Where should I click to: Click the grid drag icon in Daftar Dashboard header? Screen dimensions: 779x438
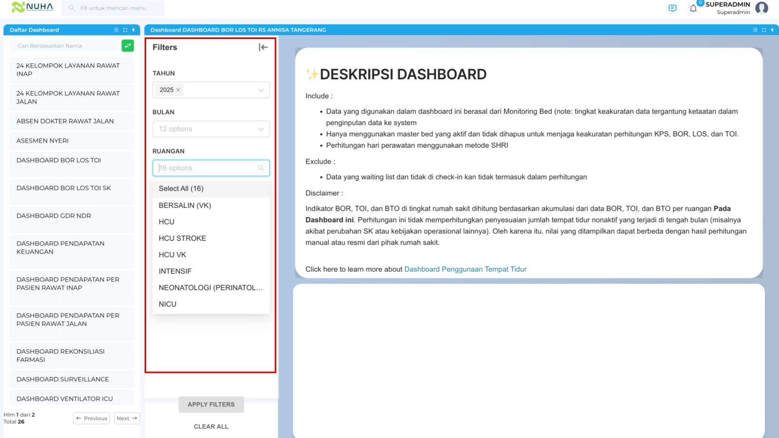[x=116, y=30]
